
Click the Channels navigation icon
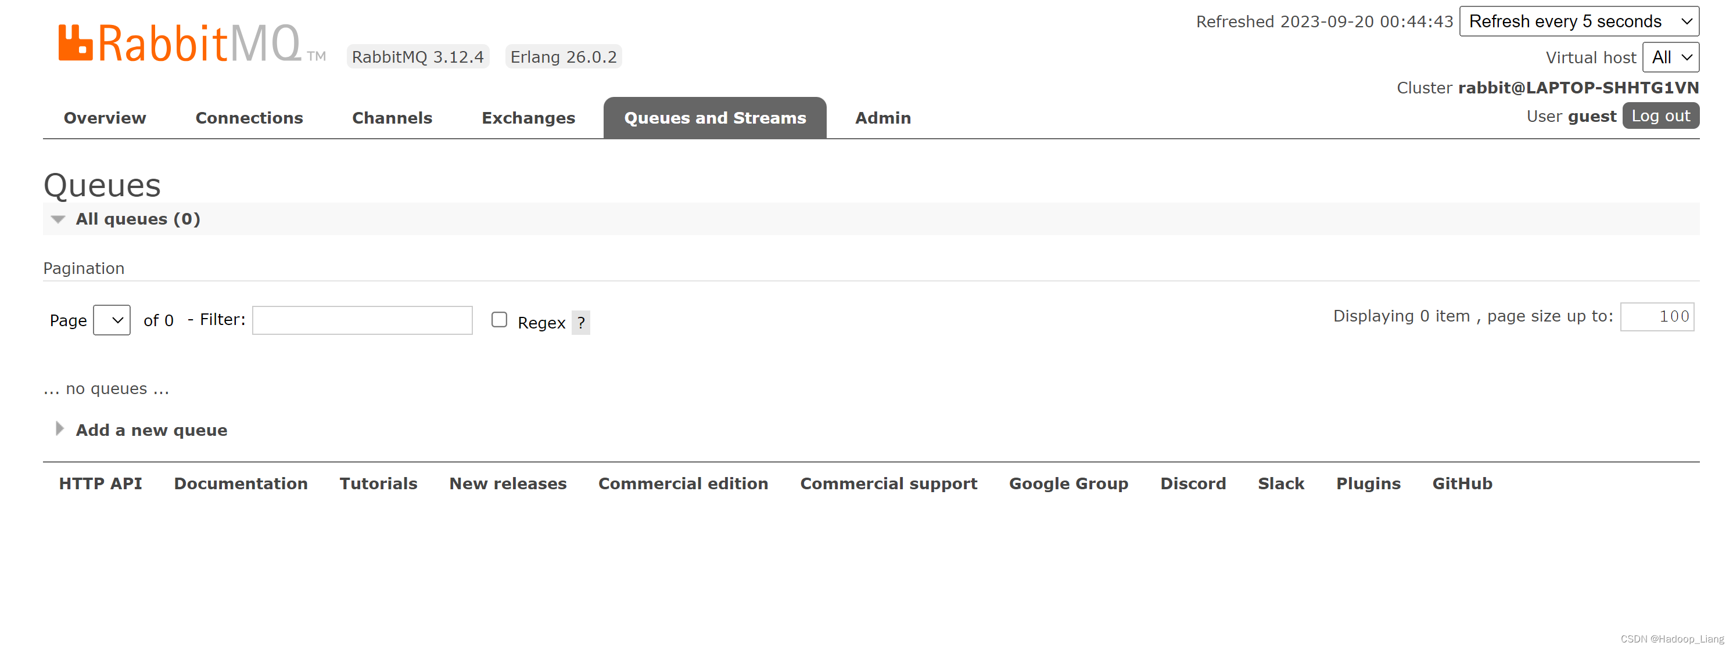click(x=392, y=118)
